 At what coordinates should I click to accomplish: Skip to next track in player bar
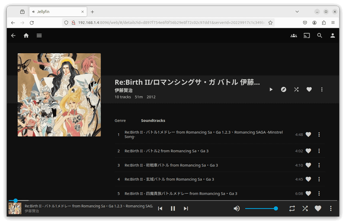click(186, 208)
